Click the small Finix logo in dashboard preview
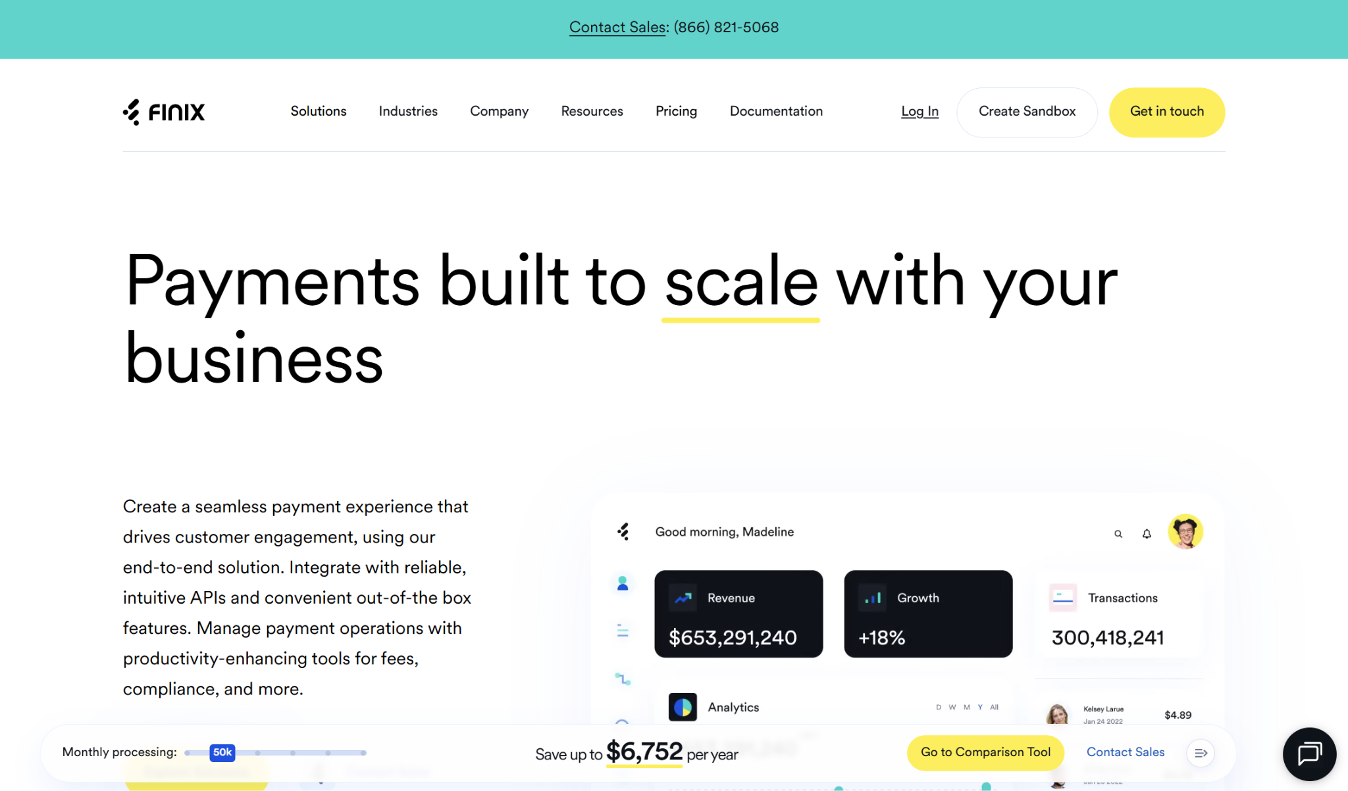Screen dimensions: 1348x791 tap(623, 531)
